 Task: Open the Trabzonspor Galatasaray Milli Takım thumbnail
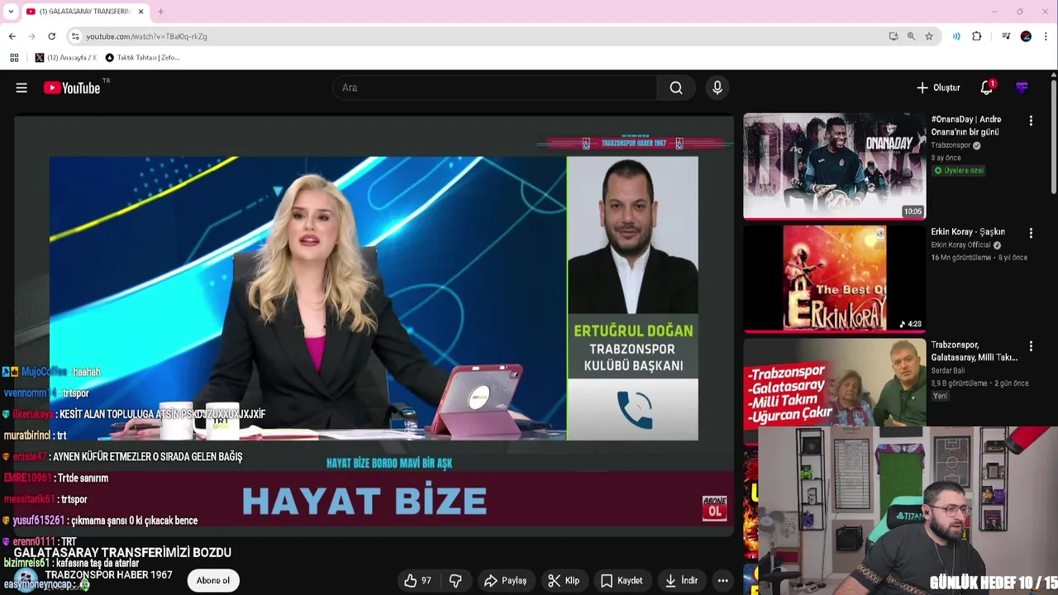pos(834,383)
